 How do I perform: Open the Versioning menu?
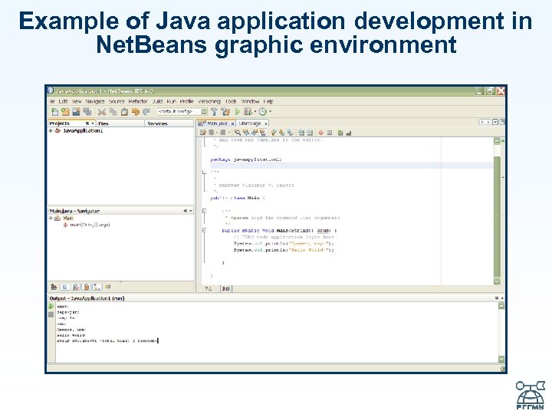coord(209,101)
